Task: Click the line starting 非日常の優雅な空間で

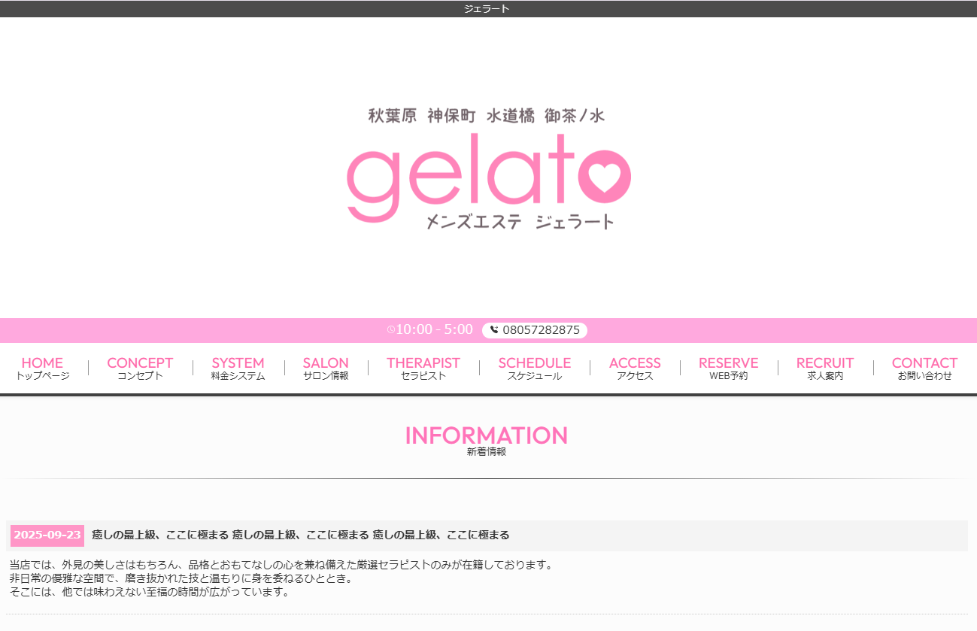Action: [181, 578]
